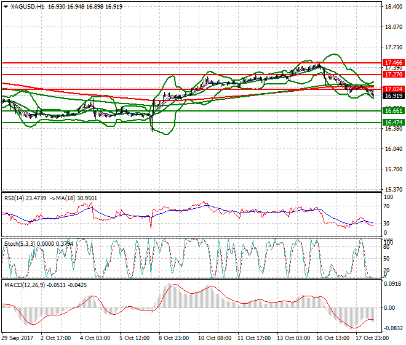Click the green 16.661 support price label
Viewport: 406px width, 345px height.
point(393,111)
